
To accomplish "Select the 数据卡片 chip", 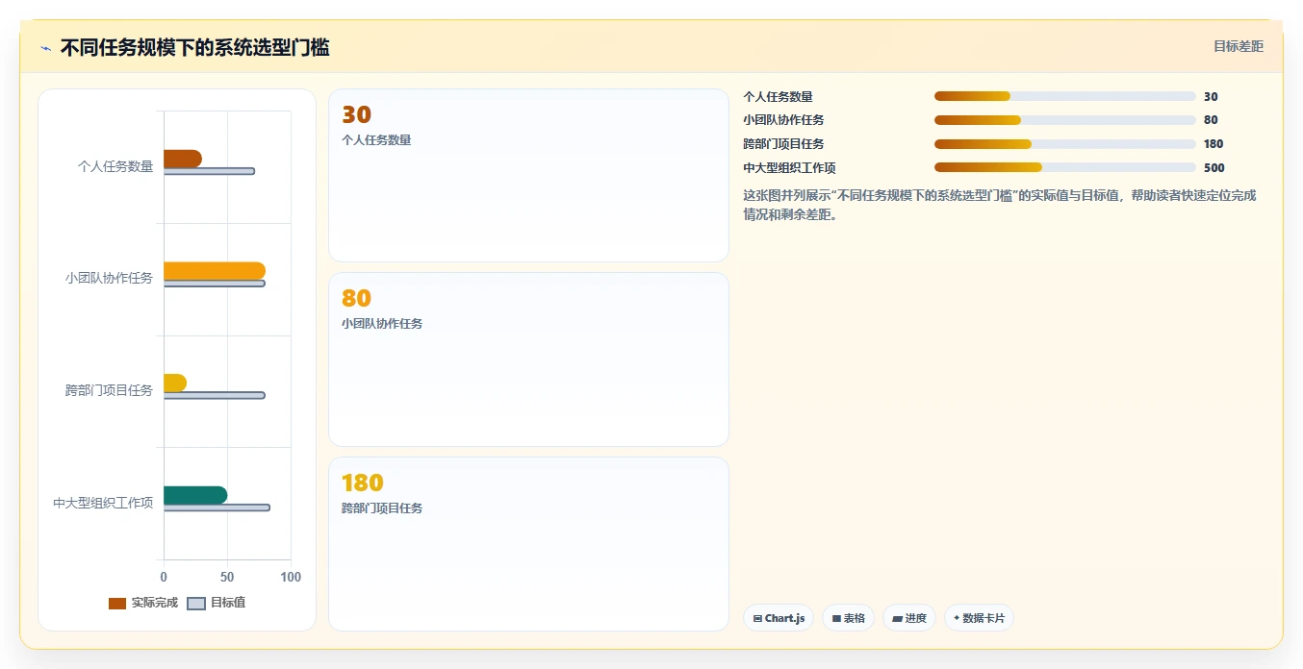I will (x=979, y=618).
